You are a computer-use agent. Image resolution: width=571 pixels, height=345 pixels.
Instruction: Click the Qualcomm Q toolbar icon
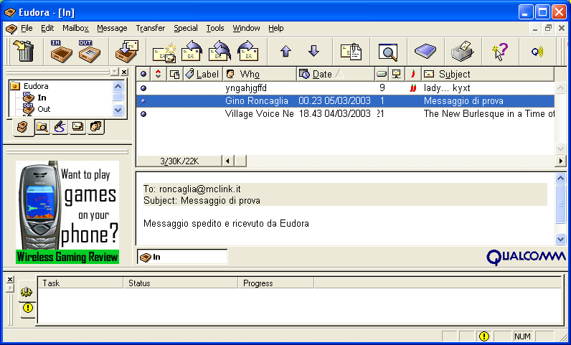point(537,52)
